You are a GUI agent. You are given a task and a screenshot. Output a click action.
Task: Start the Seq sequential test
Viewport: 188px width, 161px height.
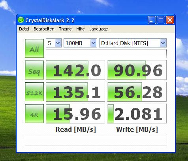click(x=34, y=70)
